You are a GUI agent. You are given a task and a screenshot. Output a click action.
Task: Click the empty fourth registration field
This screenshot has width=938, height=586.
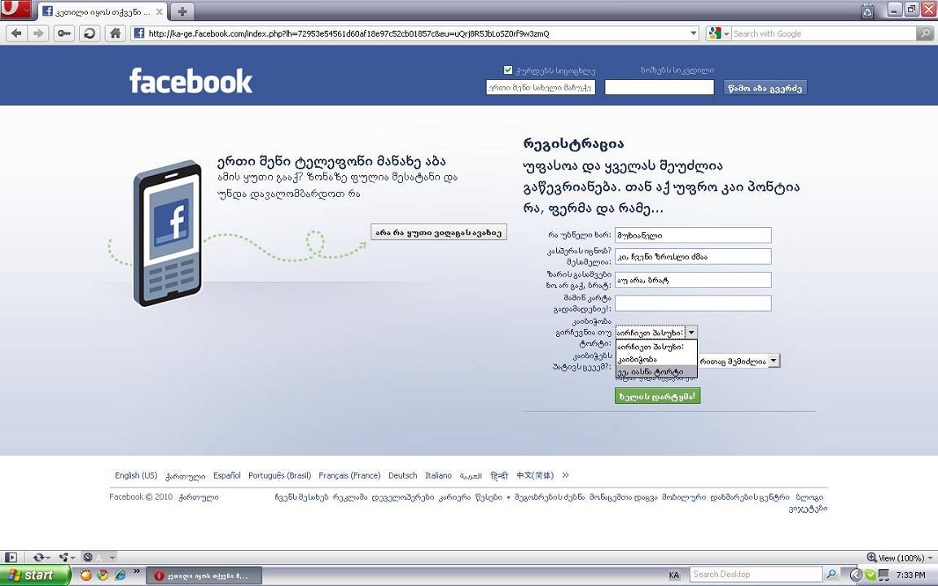click(x=693, y=303)
